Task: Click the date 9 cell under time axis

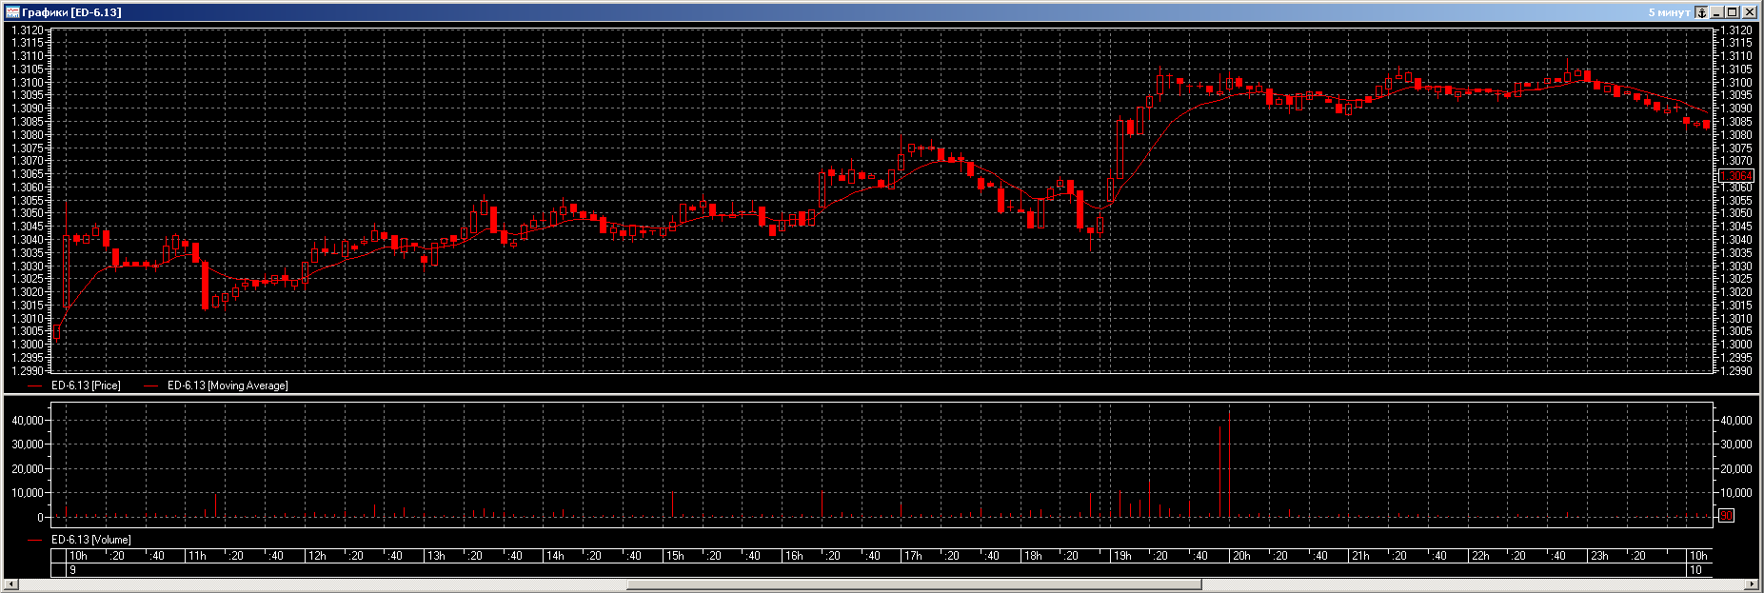Action: [x=73, y=570]
